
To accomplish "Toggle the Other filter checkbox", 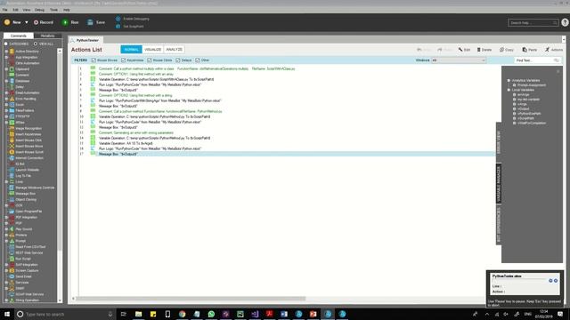I will [198, 60].
